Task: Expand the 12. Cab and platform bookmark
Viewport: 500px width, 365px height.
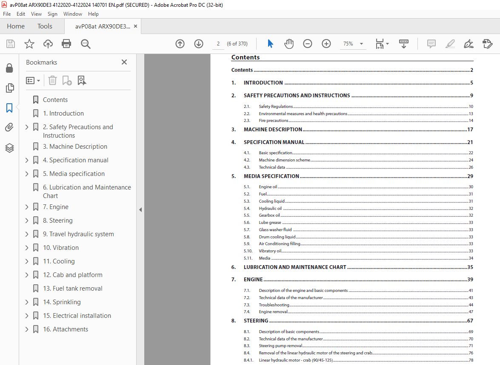Action: tap(27, 275)
